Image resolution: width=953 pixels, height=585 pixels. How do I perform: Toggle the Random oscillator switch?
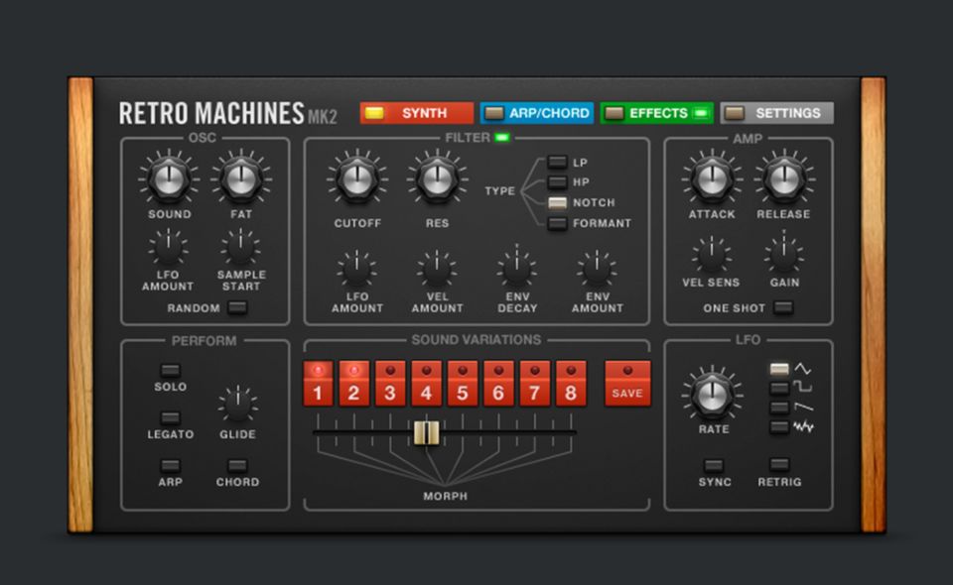(x=236, y=307)
